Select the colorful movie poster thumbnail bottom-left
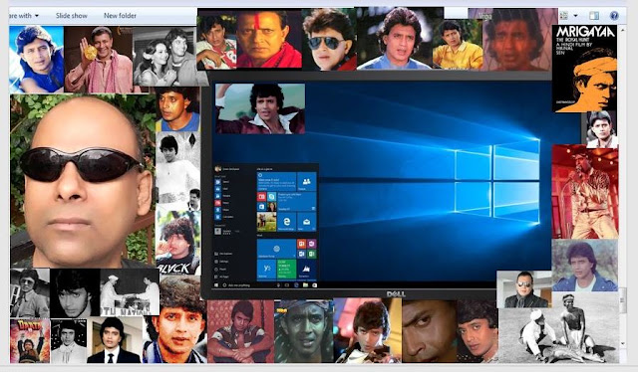This screenshot has height=372, width=638. [30, 340]
